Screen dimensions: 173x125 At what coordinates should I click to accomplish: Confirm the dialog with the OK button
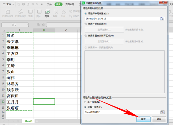[x=143, y=119]
